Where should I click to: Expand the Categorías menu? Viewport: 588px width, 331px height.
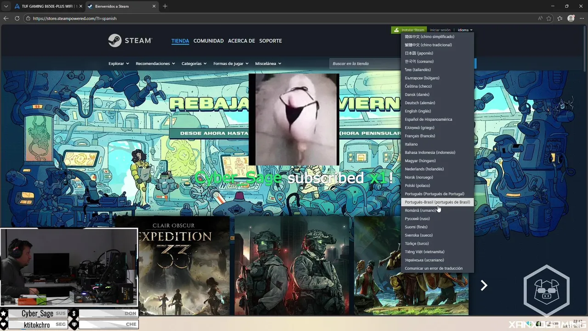pyautogui.click(x=194, y=63)
